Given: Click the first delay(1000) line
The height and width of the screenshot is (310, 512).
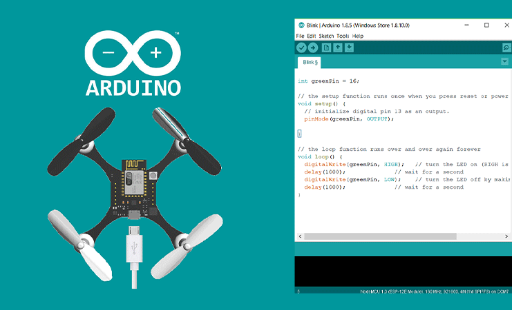Looking at the screenshot, I should pos(325,172).
